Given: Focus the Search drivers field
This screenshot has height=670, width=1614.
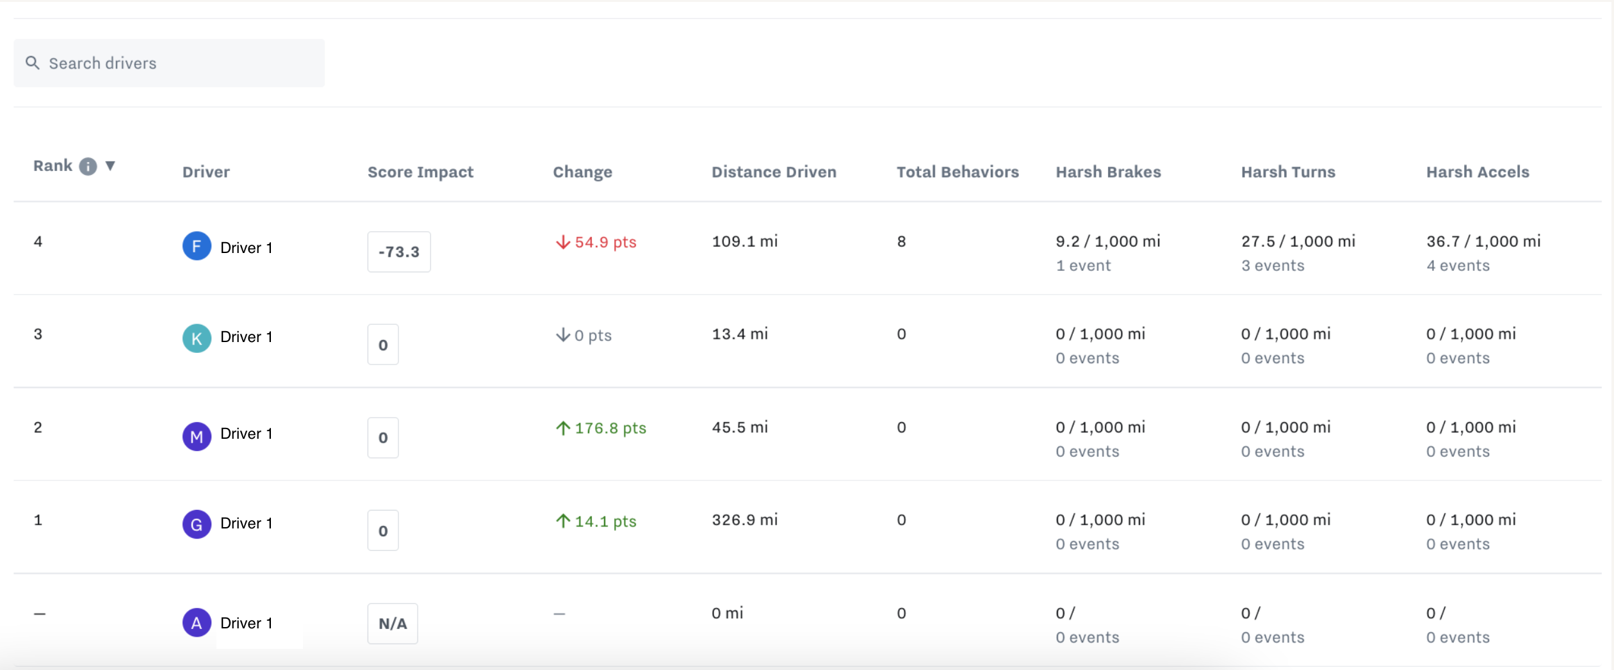Looking at the screenshot, I should 179,63.
